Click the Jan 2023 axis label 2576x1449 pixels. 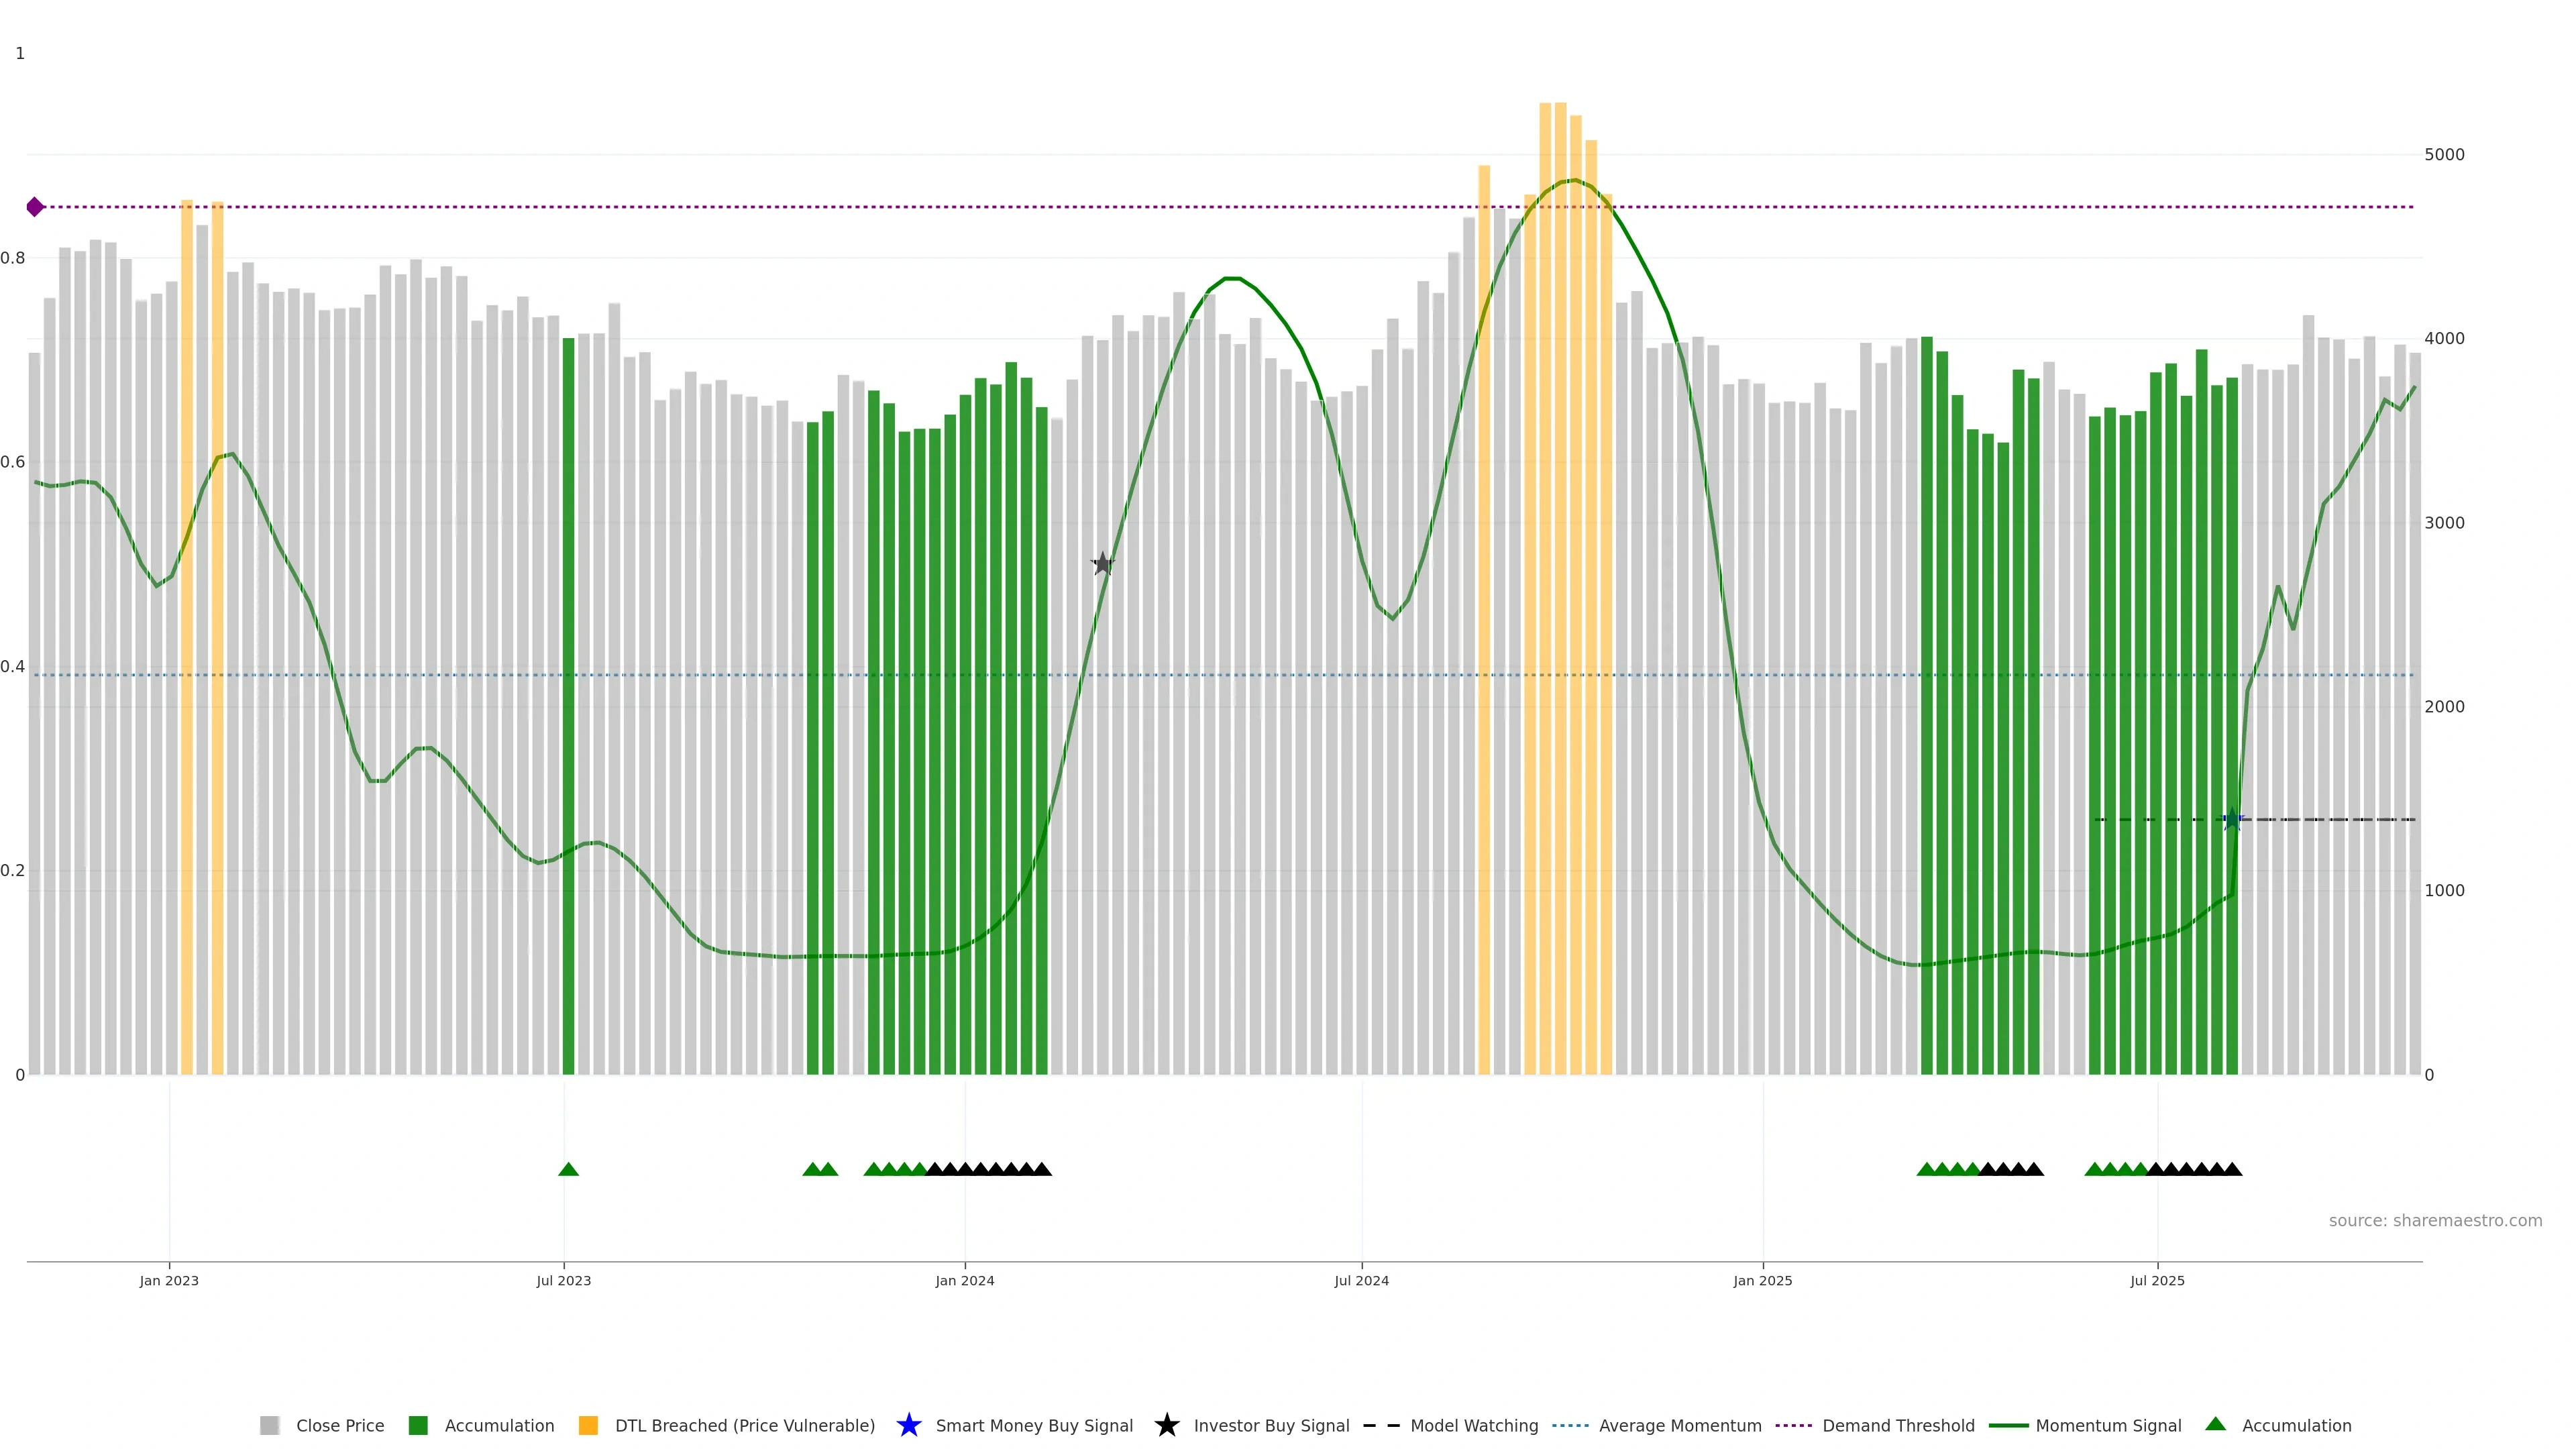(x=169, y=1280)
